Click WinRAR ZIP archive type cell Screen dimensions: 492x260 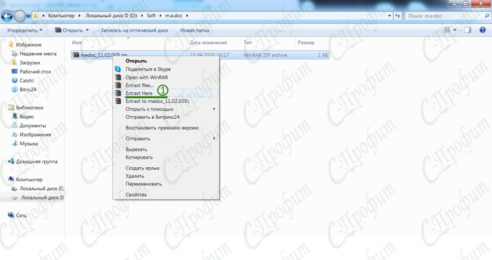point(265,55)
